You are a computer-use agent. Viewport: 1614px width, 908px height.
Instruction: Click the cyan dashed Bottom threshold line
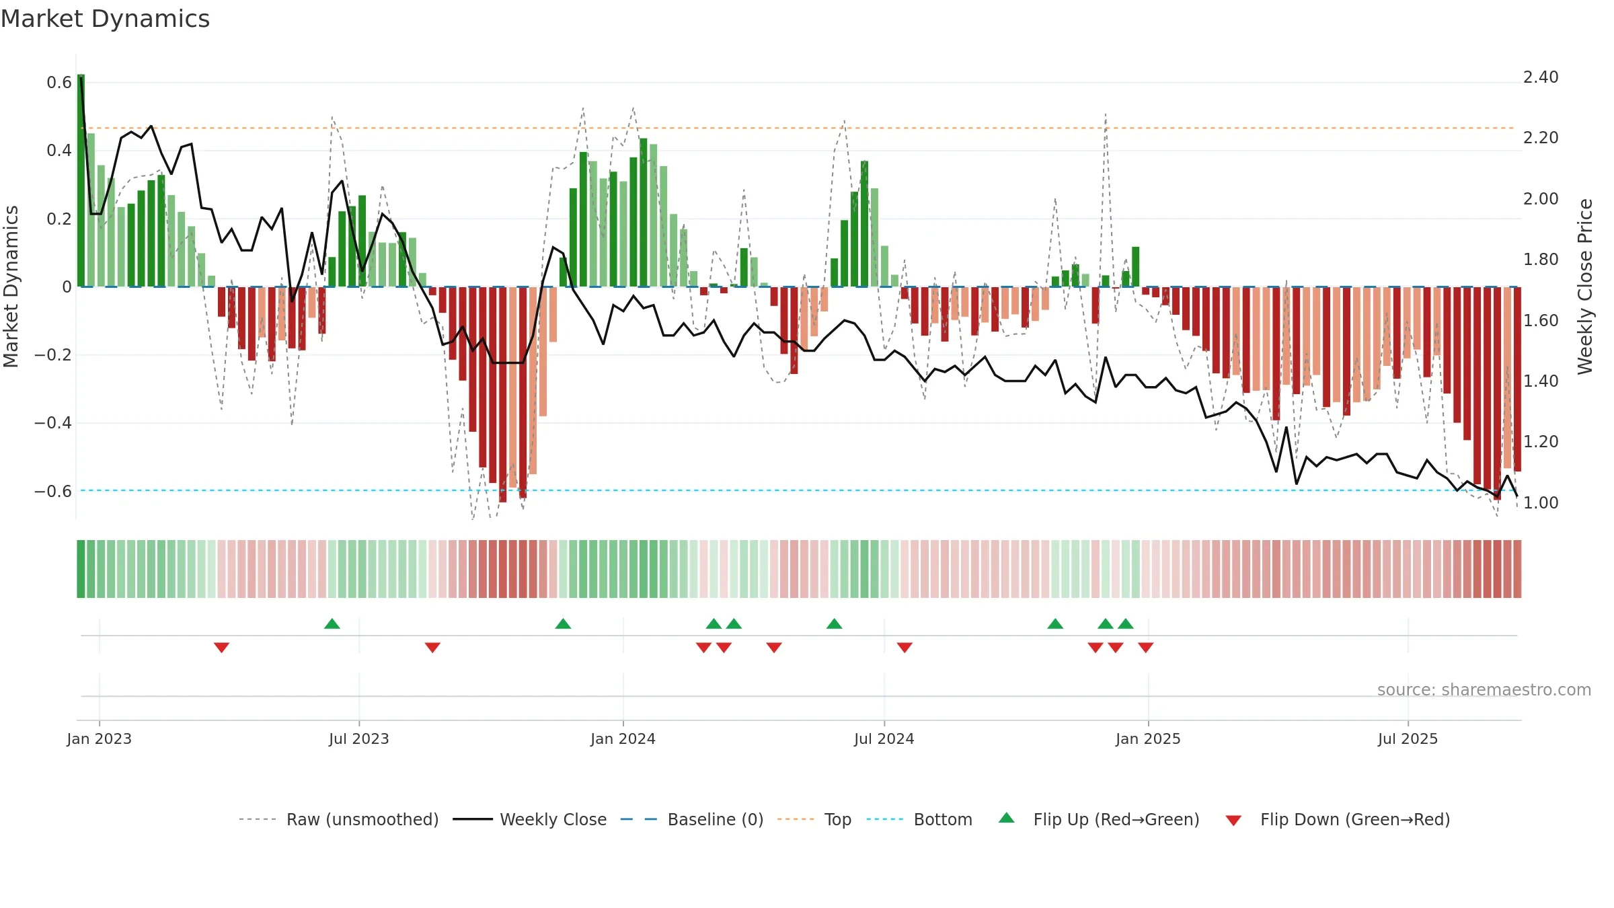798,490
